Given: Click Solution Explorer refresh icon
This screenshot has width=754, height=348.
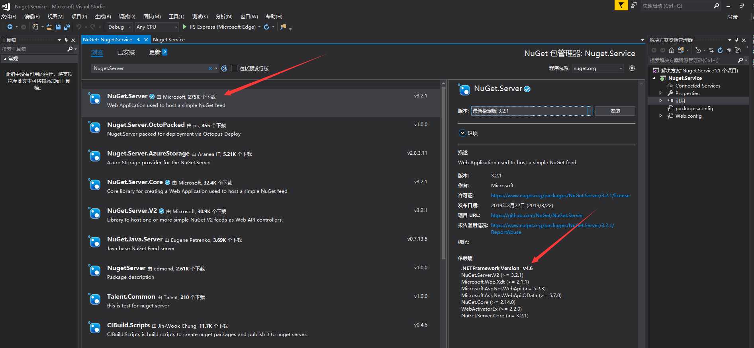Looking at the screenshot, I should click(720, 50).
